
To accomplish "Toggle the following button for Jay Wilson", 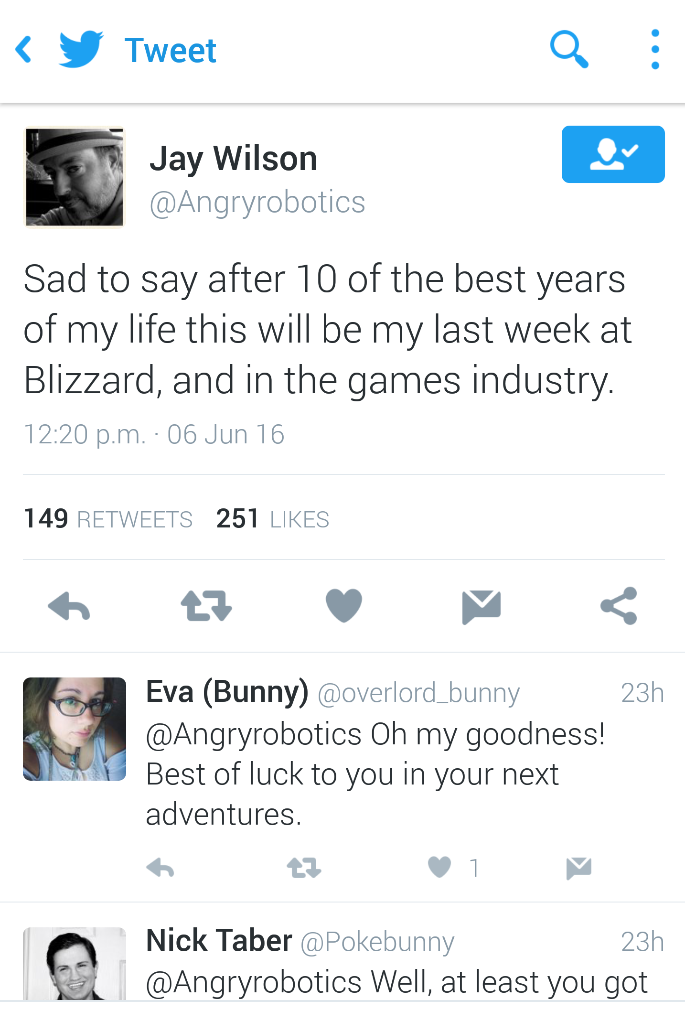I will [x=613, y=154].
